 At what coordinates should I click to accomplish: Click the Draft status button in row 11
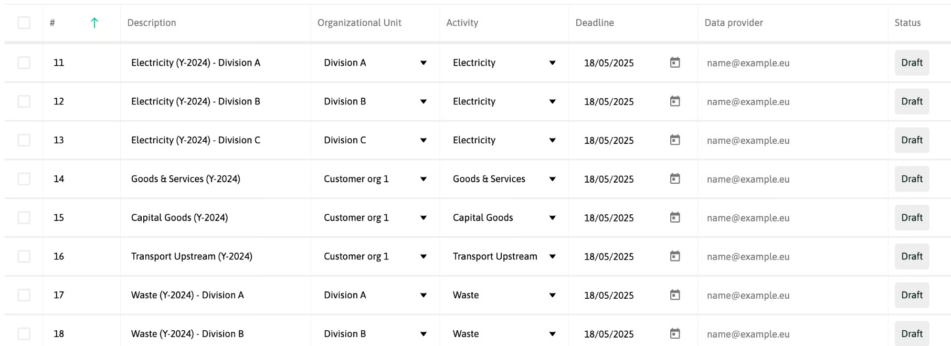coord(912,62)
